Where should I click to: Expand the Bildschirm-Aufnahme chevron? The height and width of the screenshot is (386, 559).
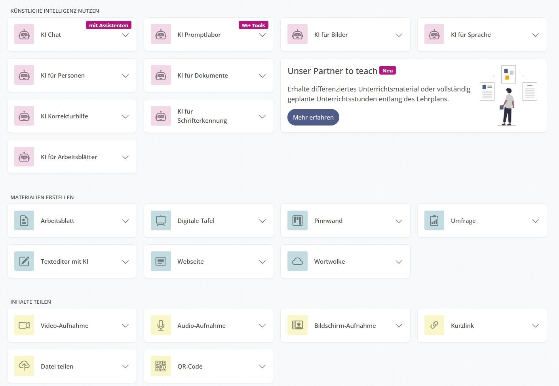(399, 326)
